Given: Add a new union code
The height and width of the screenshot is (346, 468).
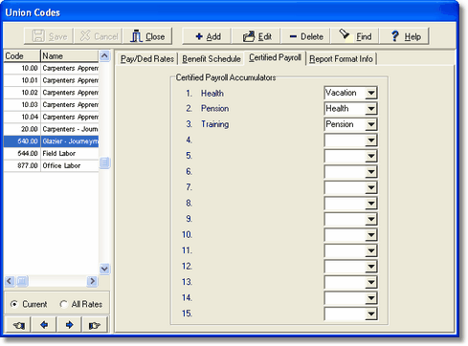Looking at the screenshot, I should click(x=207, y=36).
